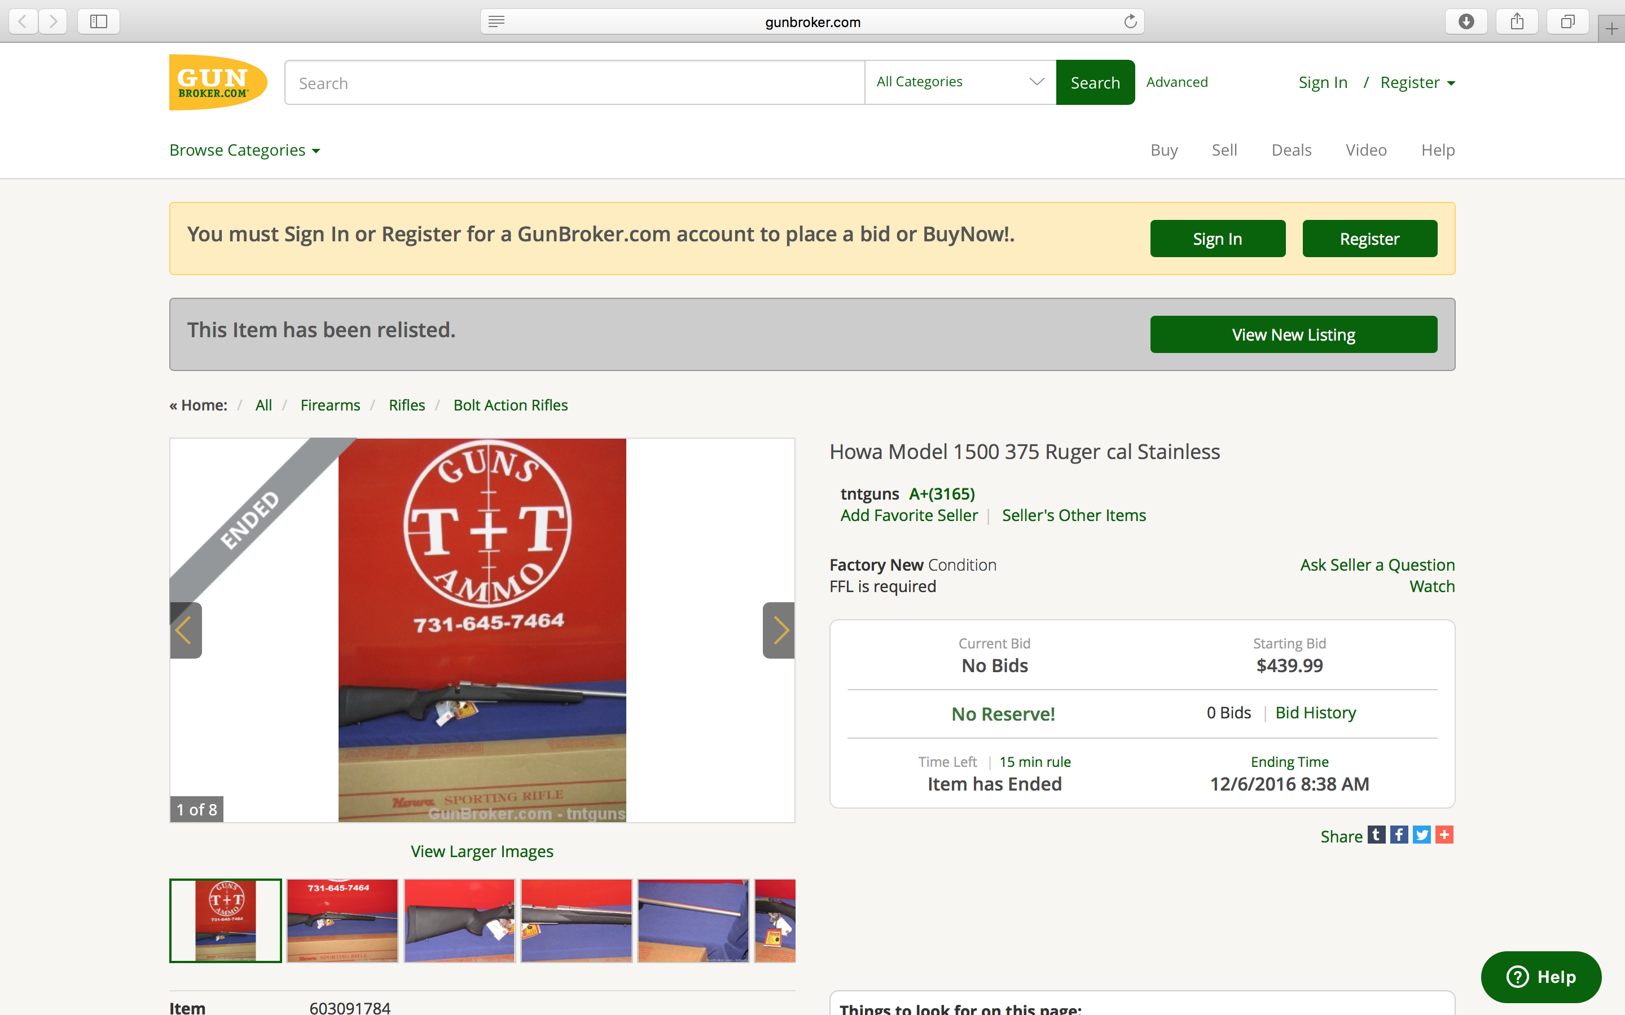Expand the Register dropdown menu
Image resolution: width=1625 pixels, height=1015 pixels.
[1417, 82]
